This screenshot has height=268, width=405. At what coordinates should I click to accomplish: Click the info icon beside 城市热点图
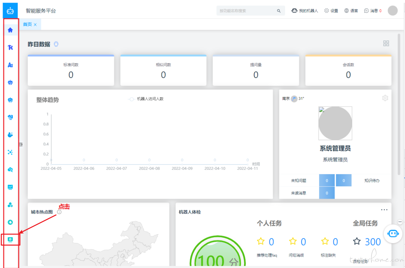point(59,212)
